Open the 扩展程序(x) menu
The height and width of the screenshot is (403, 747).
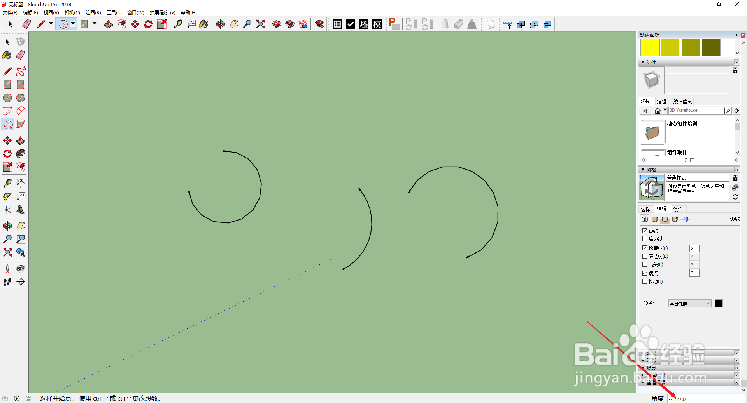[163, 13]
